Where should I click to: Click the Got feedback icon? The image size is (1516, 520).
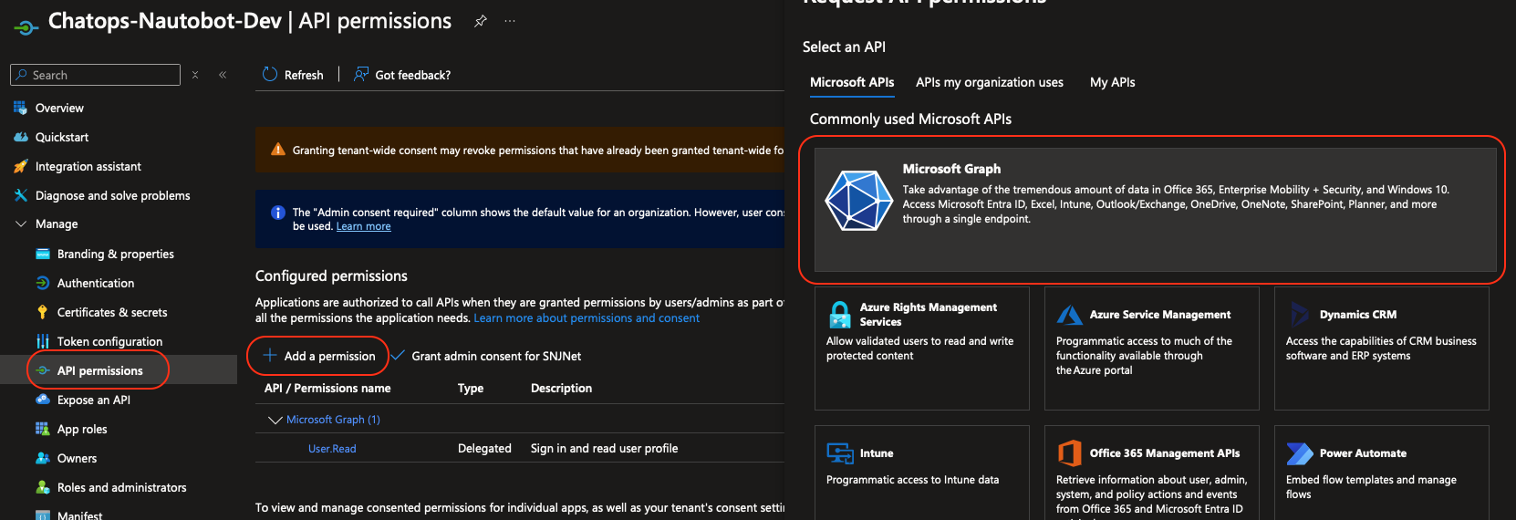361,75
